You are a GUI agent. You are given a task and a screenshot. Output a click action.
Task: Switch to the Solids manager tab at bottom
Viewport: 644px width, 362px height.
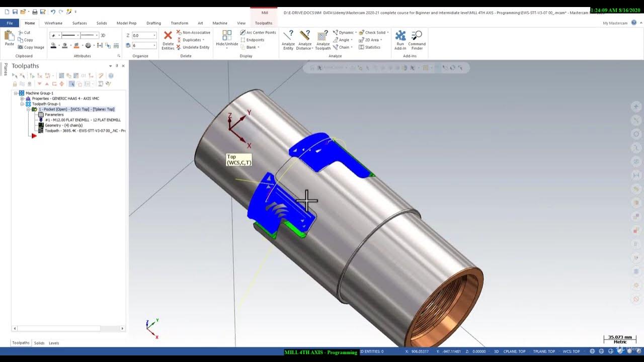click(39, 343)
